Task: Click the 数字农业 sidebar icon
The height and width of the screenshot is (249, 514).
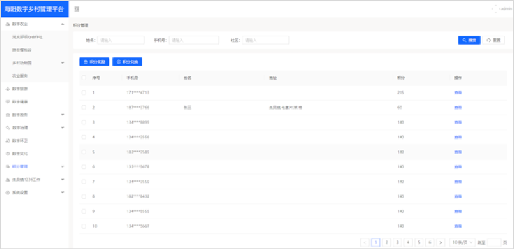Action: click(8, 24)
